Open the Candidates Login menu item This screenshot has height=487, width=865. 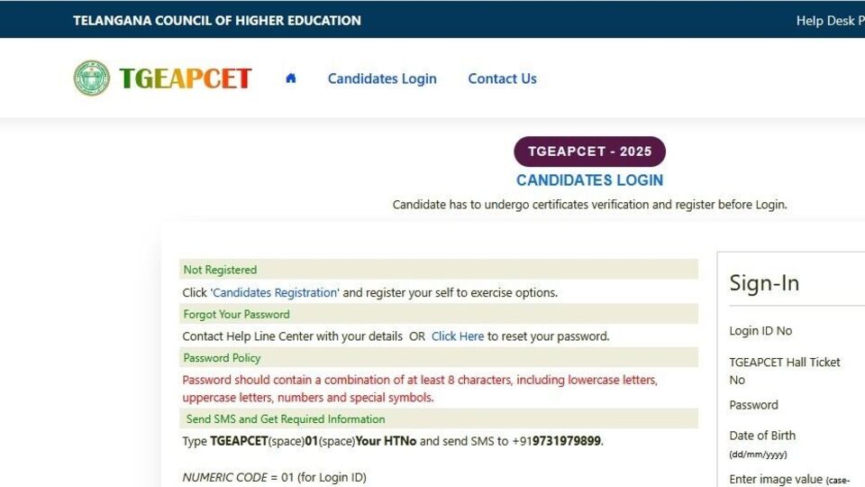tap(382, 79)
